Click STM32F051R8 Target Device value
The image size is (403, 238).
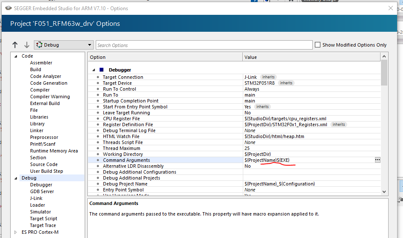(259, 83)
